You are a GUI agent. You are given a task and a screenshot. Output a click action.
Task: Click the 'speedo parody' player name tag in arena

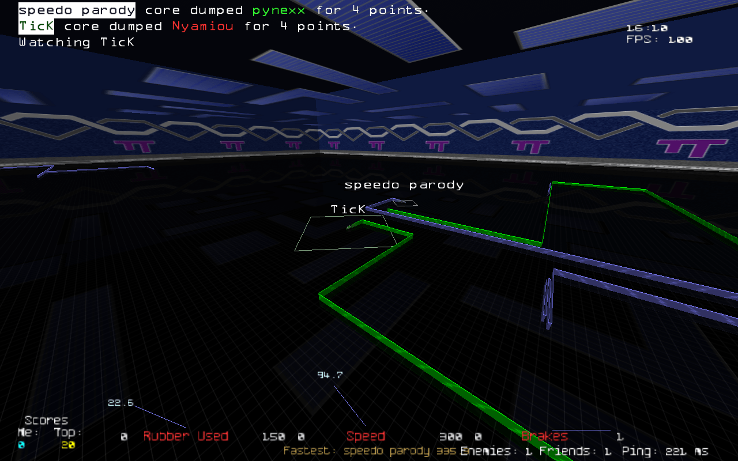[404, 185]
